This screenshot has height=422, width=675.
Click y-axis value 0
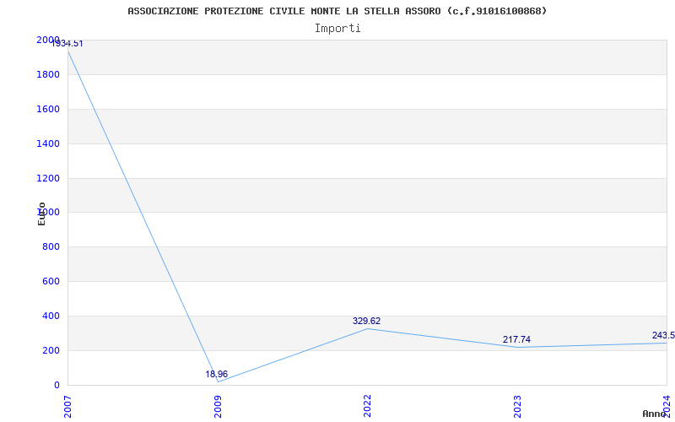57,385
